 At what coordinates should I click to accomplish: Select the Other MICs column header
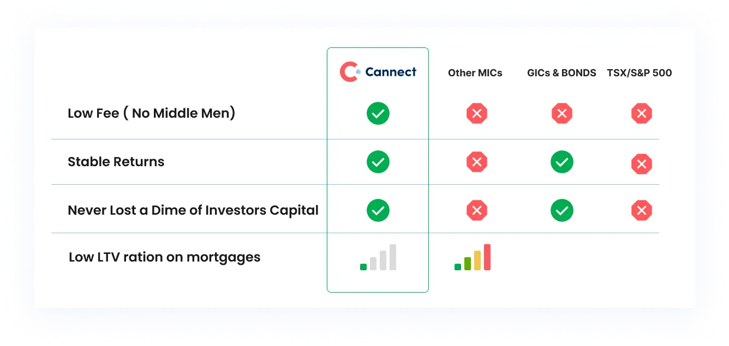point(475,73)
